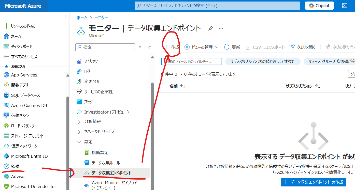Click the Microsoft Azure logo text
Screen dimensions: 355x190
[23, 6]
